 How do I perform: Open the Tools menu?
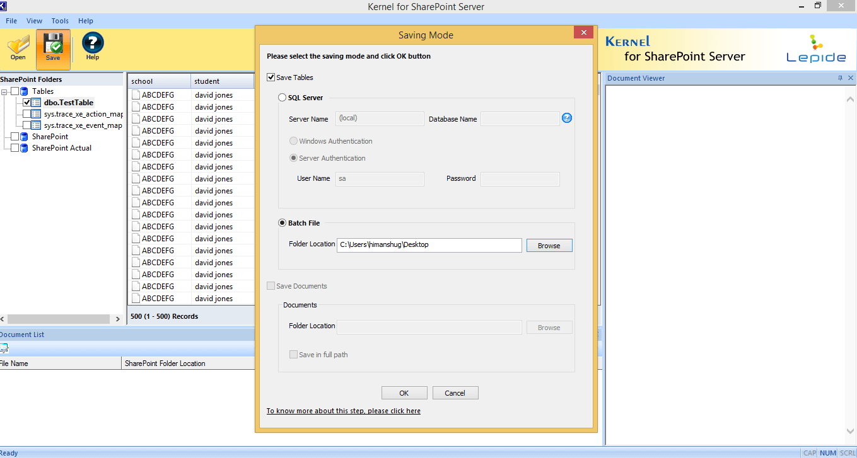[60, 21]
